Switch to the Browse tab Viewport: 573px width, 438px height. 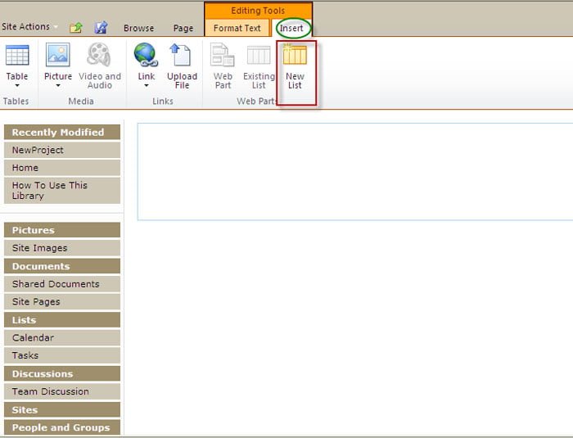tap(138, 28)
